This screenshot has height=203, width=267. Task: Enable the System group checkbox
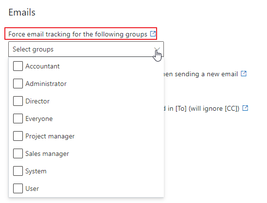[x=18, y=171]
